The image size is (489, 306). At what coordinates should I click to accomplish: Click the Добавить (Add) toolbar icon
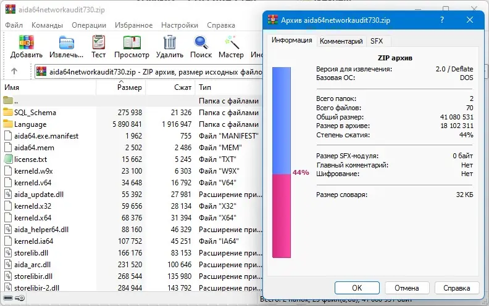[x=27, y=42]
